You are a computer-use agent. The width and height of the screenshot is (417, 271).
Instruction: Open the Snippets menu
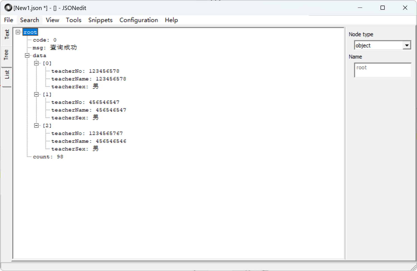pos(100,20)
